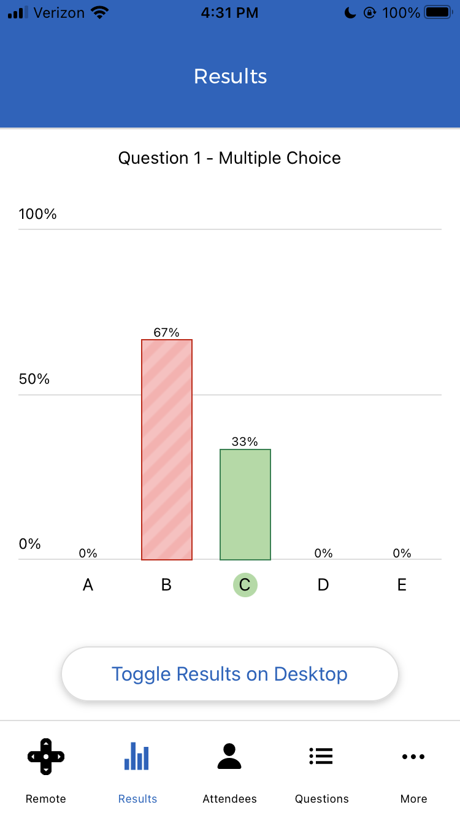Open the Questions list icon
Screen dimensions: 460x818
click(x=321, y=756)
